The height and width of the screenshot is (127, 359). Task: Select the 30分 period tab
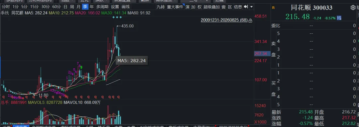(x=45, y=7)
